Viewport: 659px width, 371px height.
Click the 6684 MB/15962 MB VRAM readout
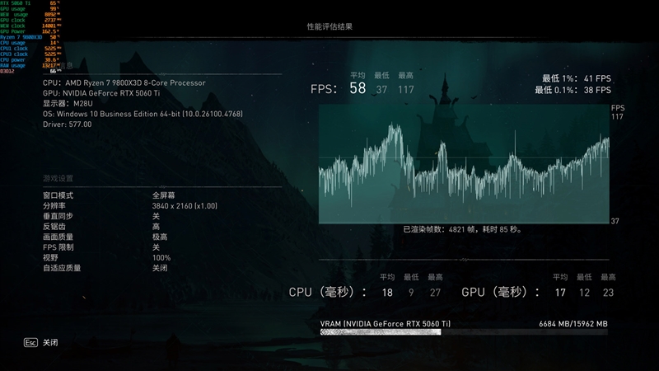coord(573,324)
